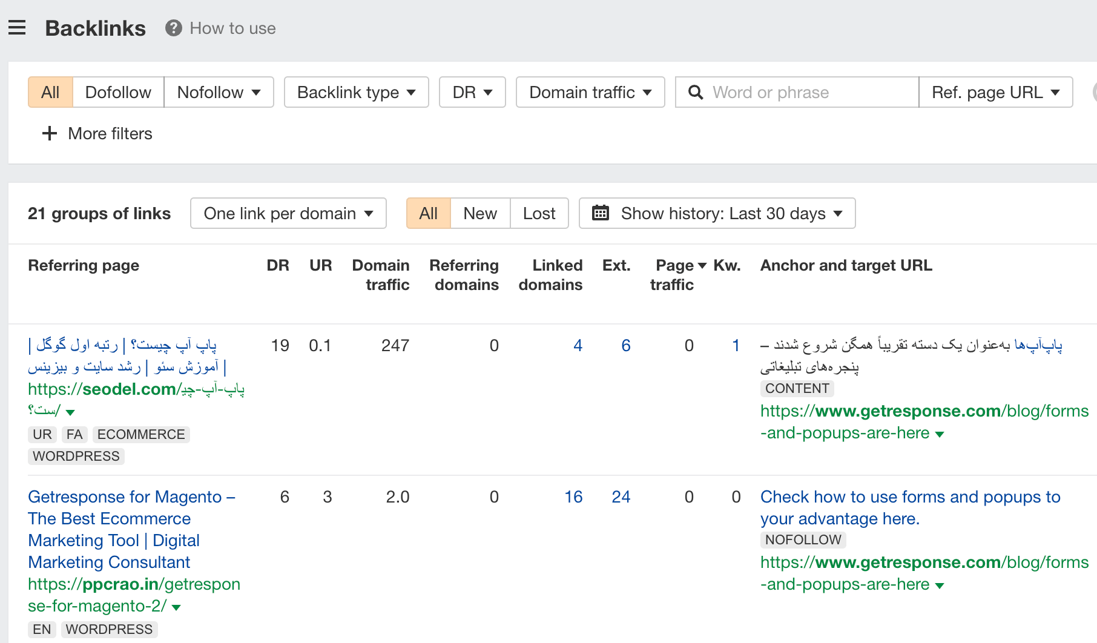Open the navigation hamburger menu
This screenshot has height=643, width=1097.
(x=17, y=27)
